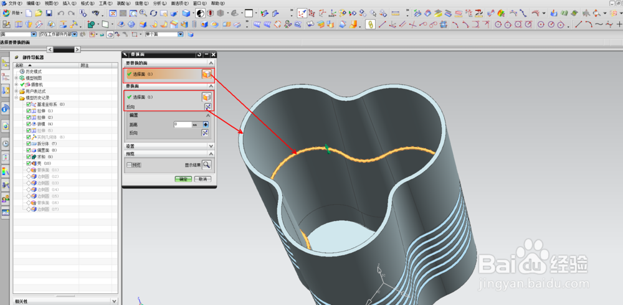Click the Open folder icon in toolbar
The width and height of the screenshot is (623, 305).
[x=39, y=13]
